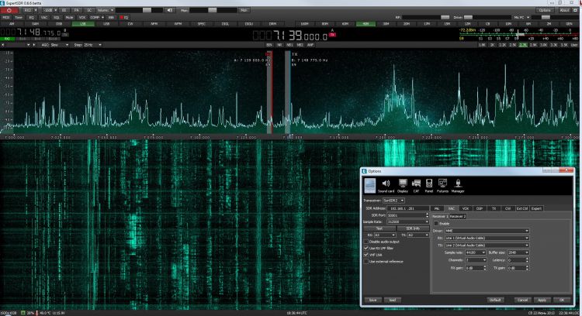582x316 pixels.
Task: Click the Test button in Options
Action: coord(379,228)
